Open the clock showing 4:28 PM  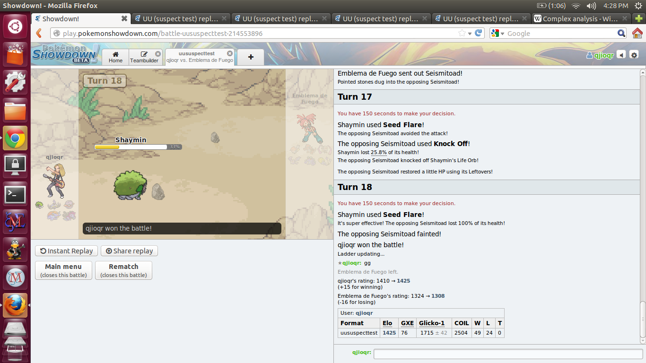click(616, 6)
